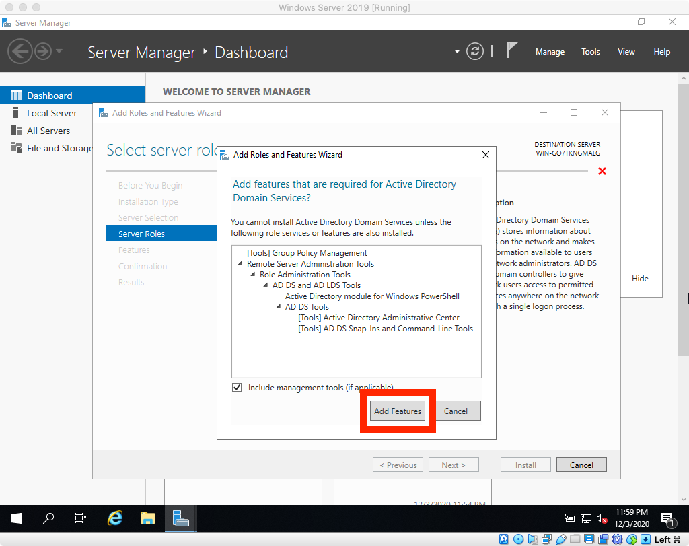This screenshot has width=689, height=546.
Task: Select [Tools] AD DS Snap-Ins and Command-Line Tools
Action: coord(386,329)
